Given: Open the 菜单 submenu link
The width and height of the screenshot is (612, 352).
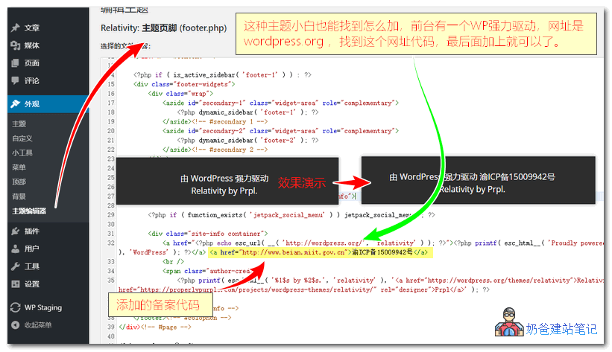Looking at the screenshot, I should 19,167.
